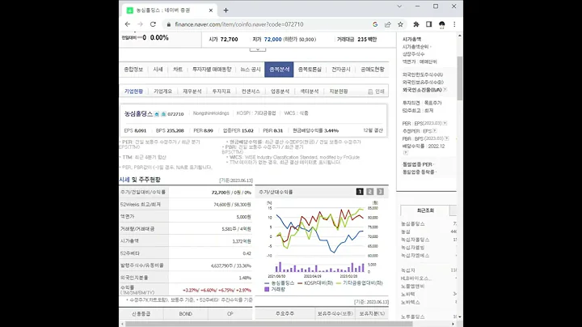Toggle the browser side panel icon

coord(428,24)
